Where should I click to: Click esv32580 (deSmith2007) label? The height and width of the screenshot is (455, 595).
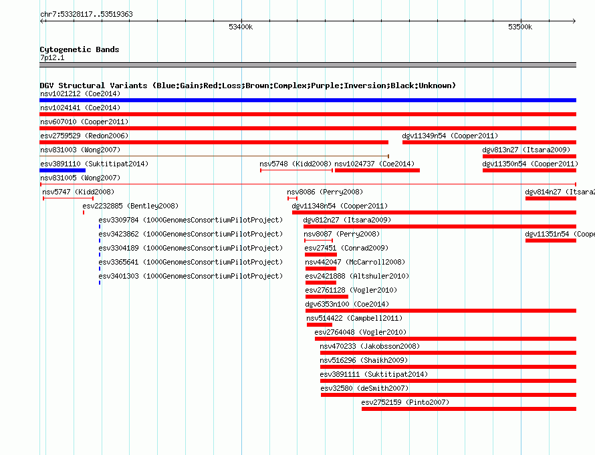pos(364,388)
